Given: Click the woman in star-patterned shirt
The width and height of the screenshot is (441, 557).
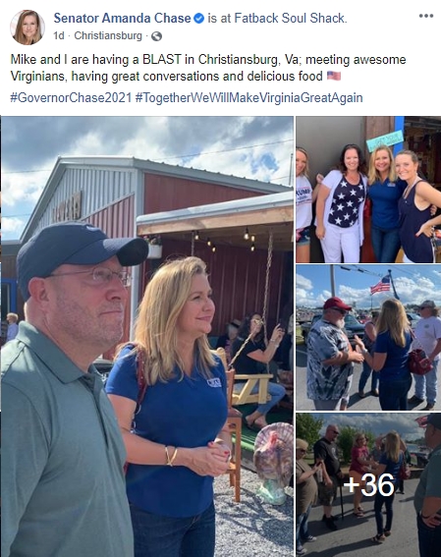Looking at the screenshot, I should [343, 204].
